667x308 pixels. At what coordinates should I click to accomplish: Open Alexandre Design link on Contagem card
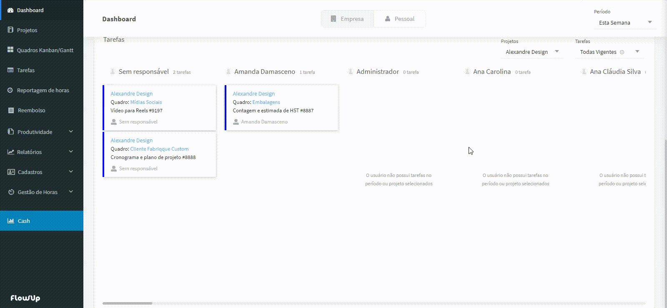coord(253,94)
